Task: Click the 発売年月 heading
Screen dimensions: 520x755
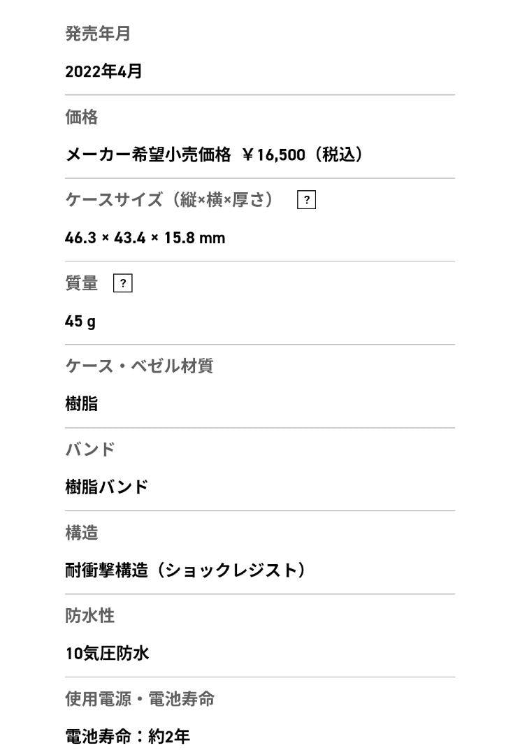Action: click(98, 34)
